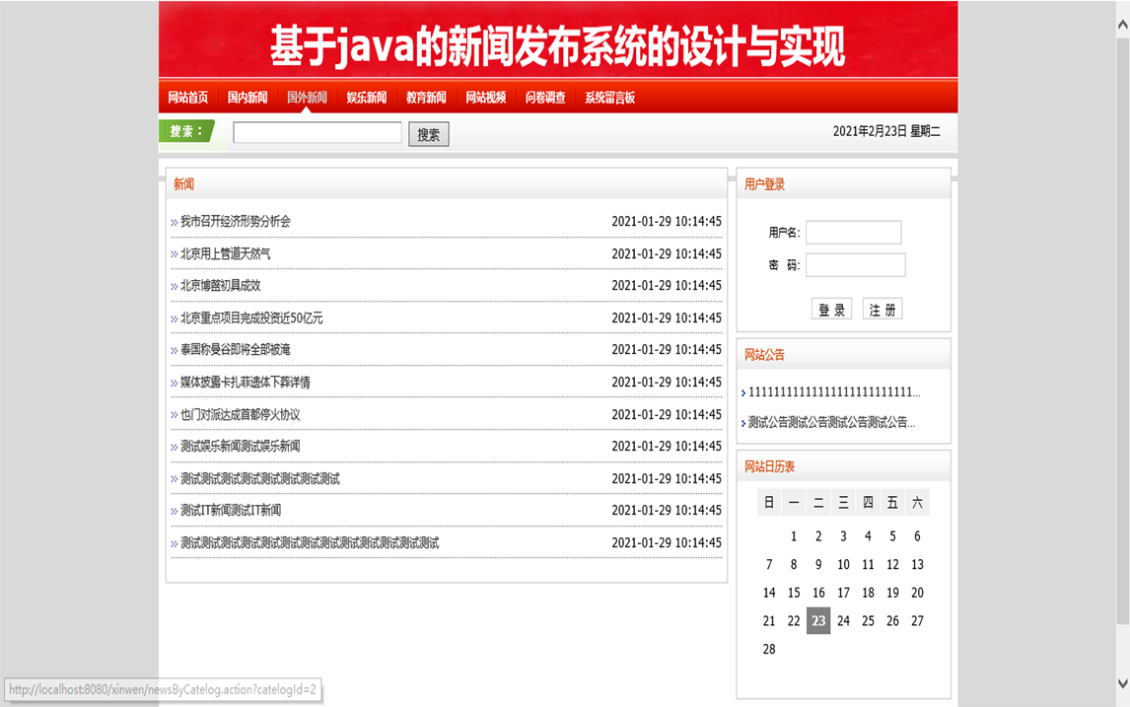Click the 日 weekday header in calendar
The image size is (1130, 707).
pos(769,502)
